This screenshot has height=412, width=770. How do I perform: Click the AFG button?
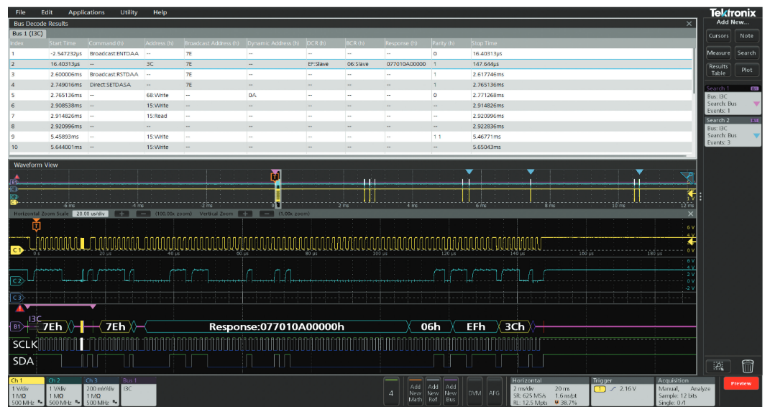[494, 392]
